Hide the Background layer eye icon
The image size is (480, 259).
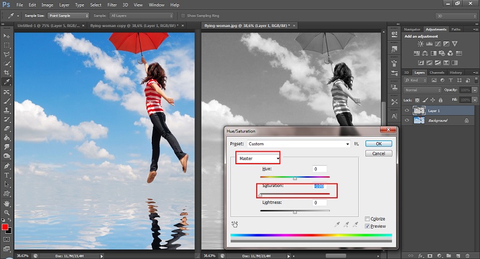tap(407, 120)
